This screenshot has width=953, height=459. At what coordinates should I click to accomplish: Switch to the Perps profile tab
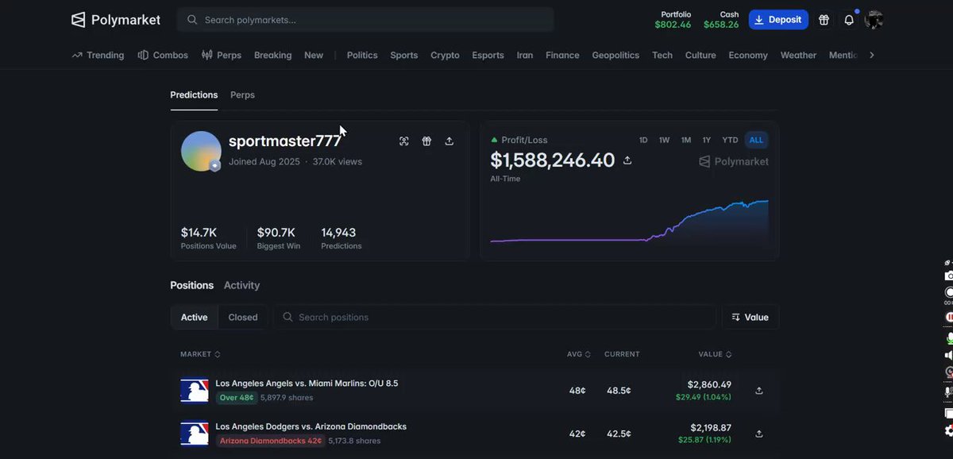242,95
